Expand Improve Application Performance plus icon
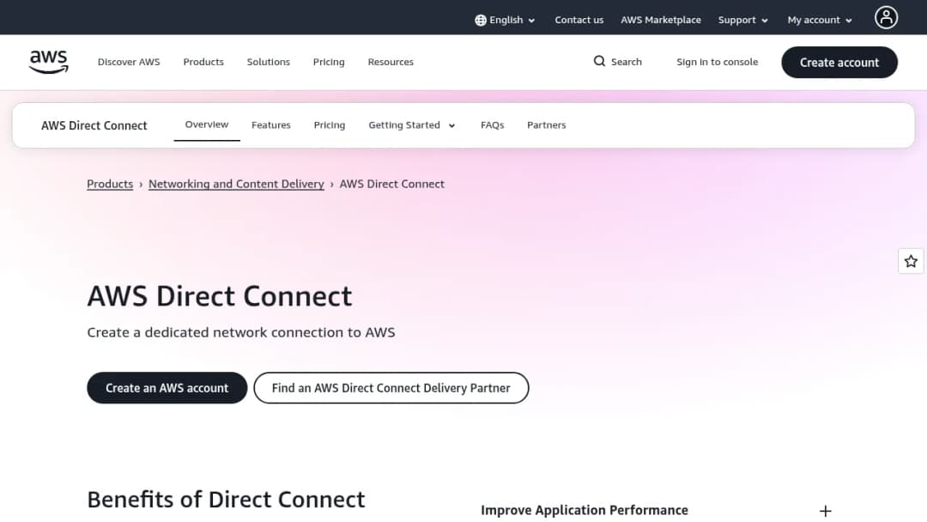The width and height of the screenshot is (927, 522). click(x=826, y=511)
